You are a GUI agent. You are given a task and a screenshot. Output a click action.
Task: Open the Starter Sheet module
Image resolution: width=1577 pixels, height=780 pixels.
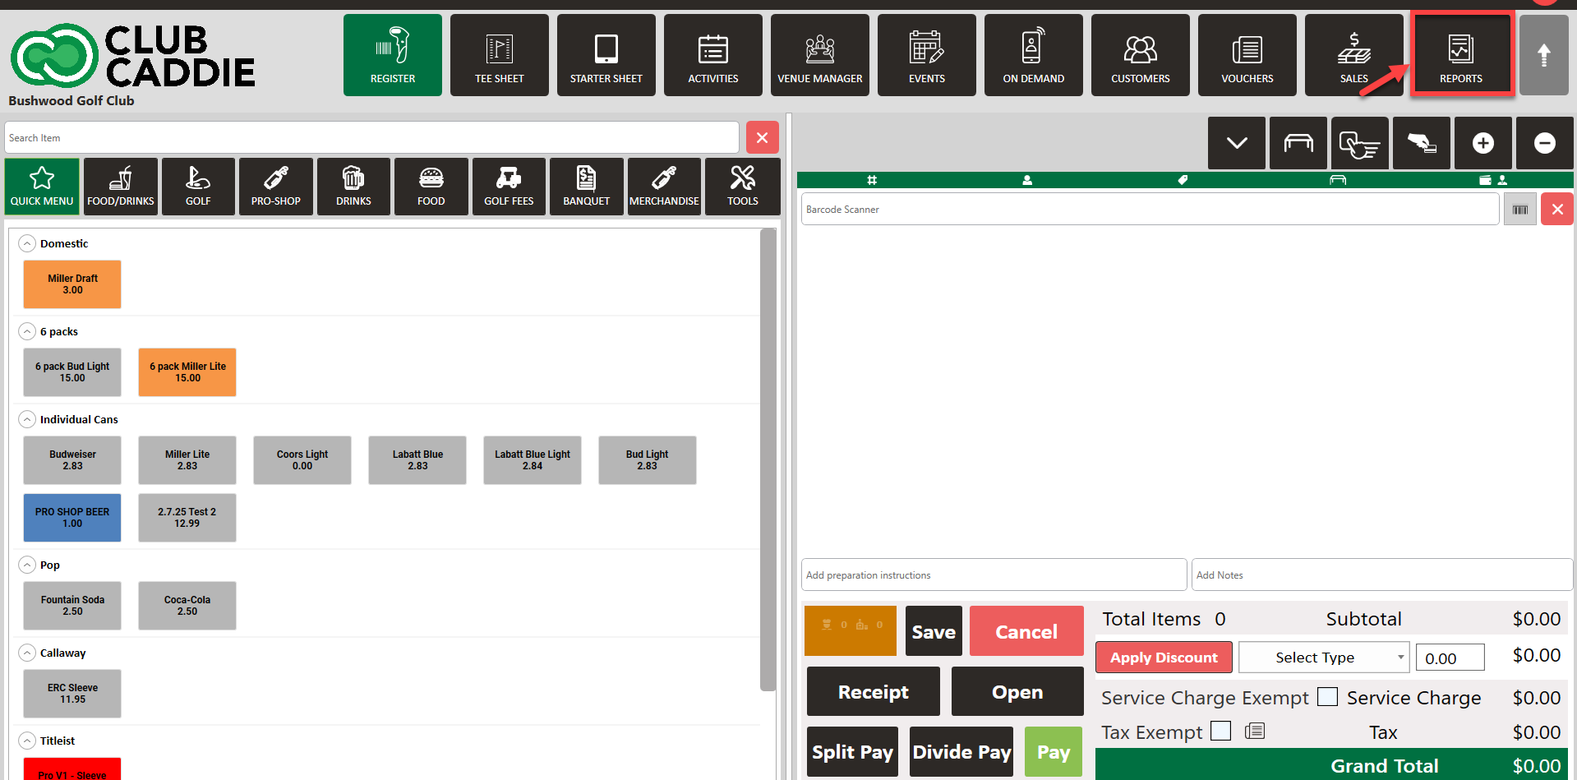(606, 55)
